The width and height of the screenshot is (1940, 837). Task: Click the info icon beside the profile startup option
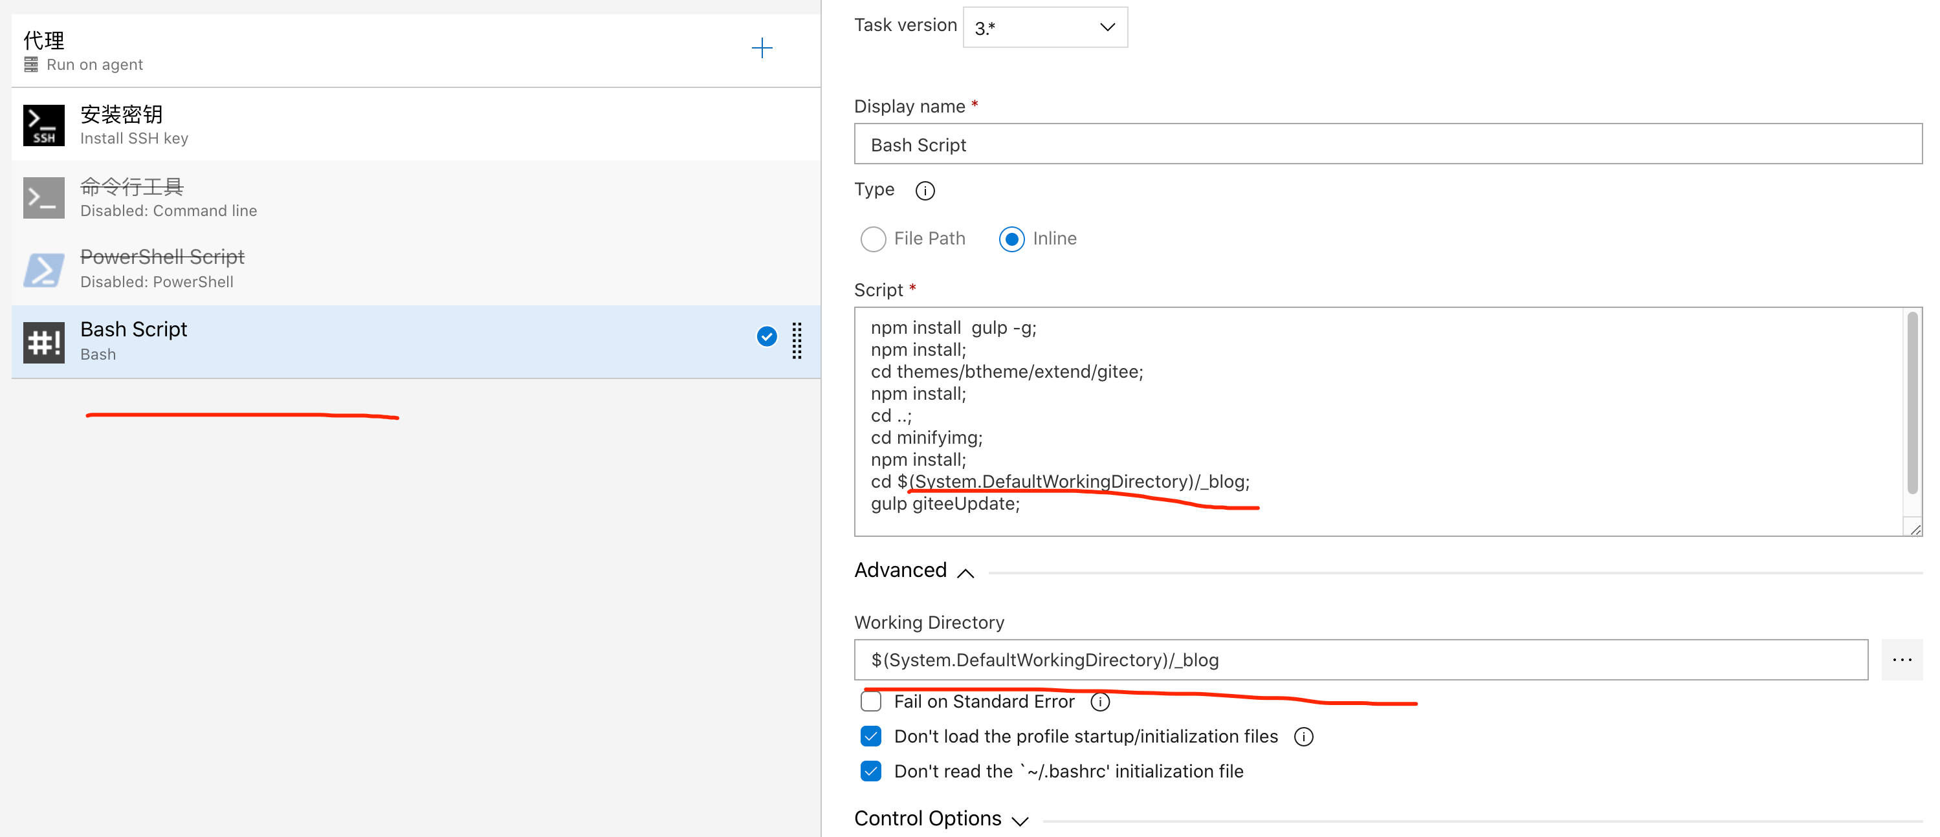pos(1303,736)
